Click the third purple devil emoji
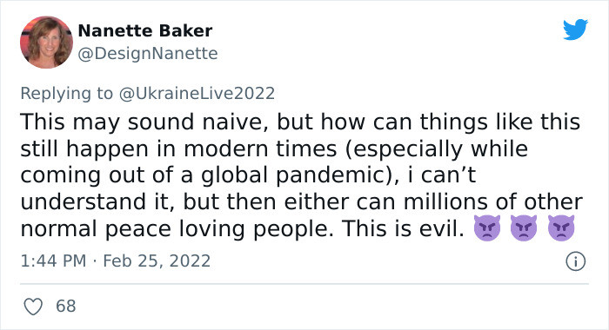This screenshot has height=330, width=609. coord(561,228)
